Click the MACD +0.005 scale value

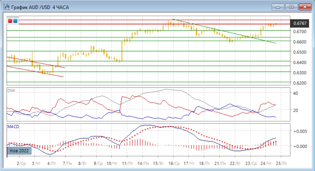299,131
